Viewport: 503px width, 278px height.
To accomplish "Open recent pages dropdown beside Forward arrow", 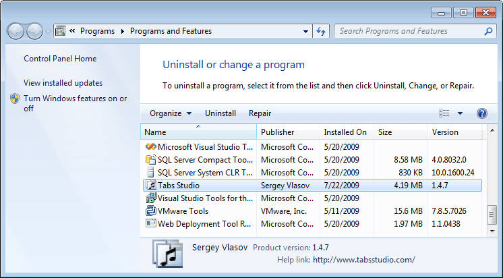I will click(x=48, y=32).
